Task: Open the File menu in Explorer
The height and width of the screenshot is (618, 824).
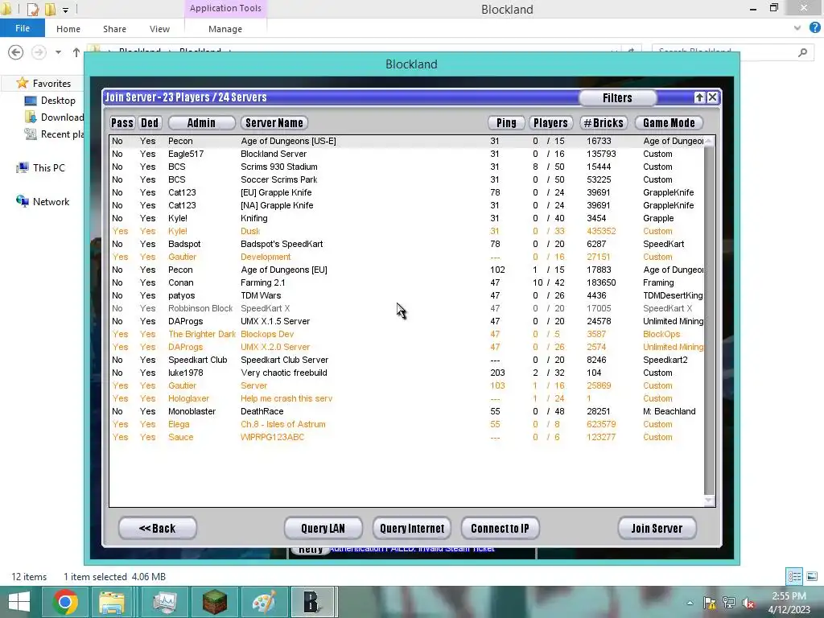Action: tap(23, 28)
